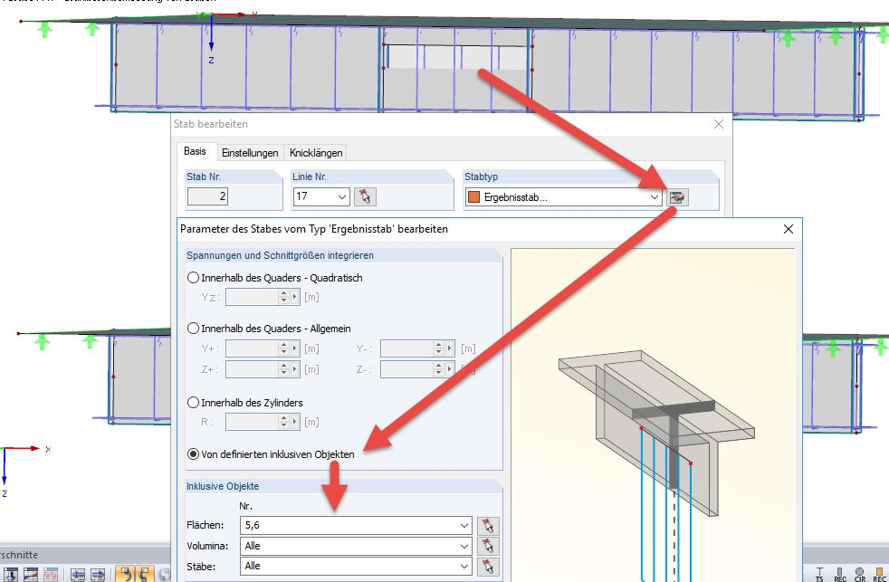Click the grayed refresh arrows icon
The height and width of the screenshot is (582, 889).
point(165,575)
